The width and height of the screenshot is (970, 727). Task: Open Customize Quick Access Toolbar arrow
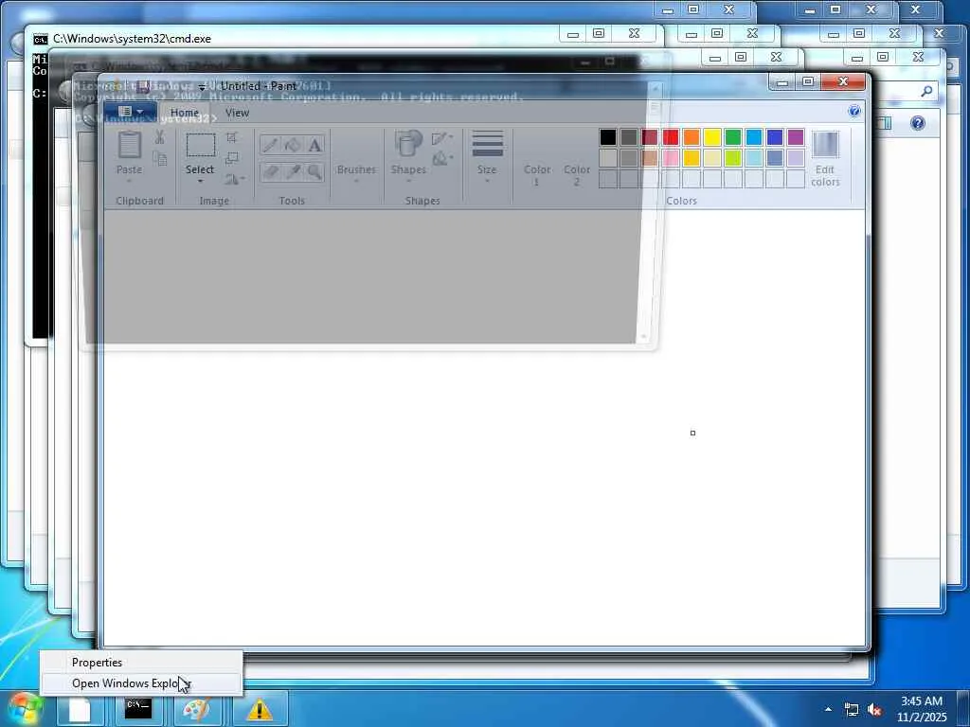[x=201, y=86]
